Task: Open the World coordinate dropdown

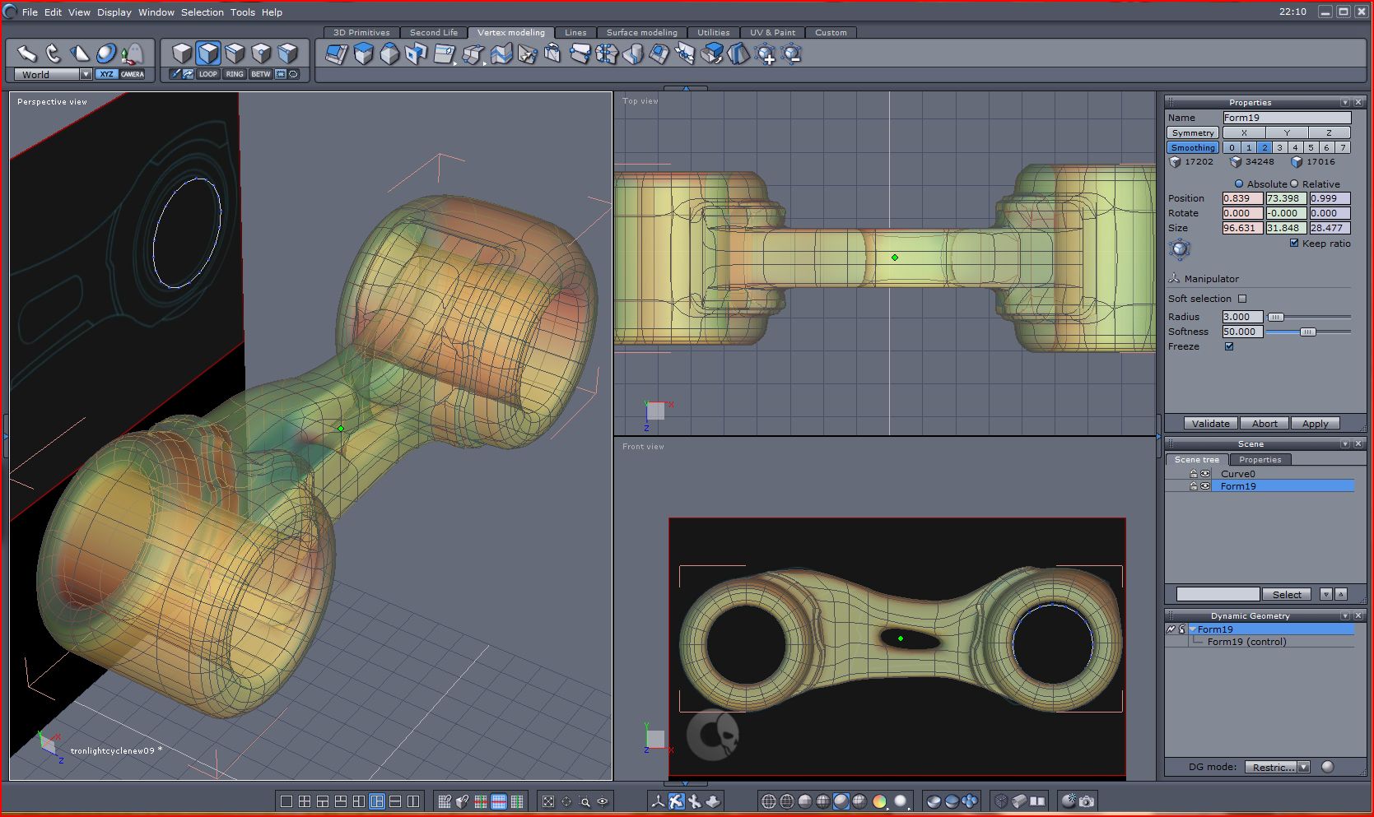Action: pyautogui.click(x=85, y=74)
